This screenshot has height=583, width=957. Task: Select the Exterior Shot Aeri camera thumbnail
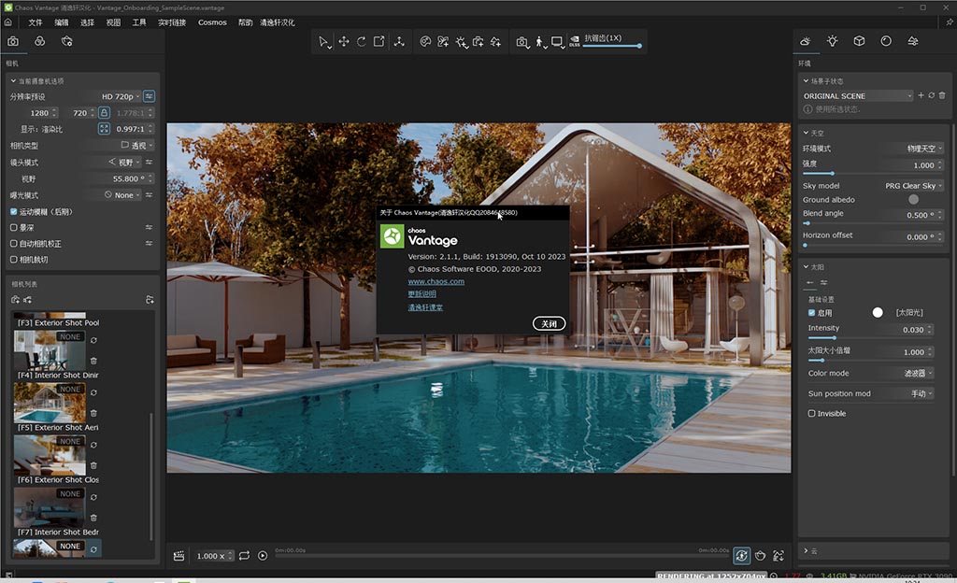coord(50,403)
